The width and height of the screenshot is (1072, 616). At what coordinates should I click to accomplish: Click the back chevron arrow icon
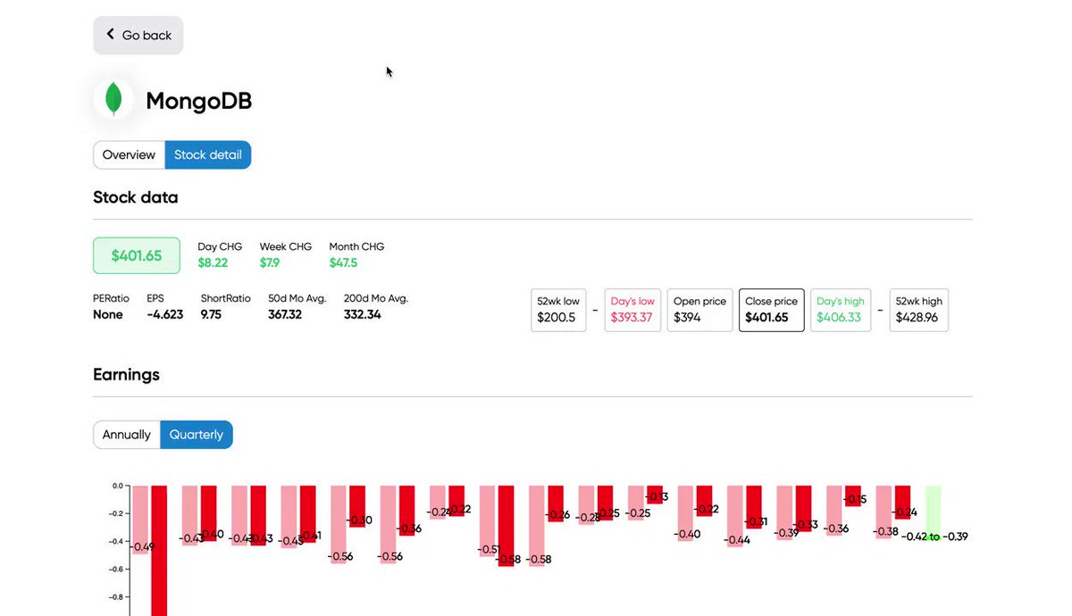111,34
